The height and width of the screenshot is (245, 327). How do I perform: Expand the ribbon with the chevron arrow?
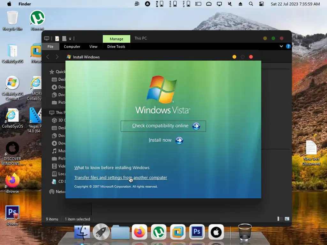[281, 46]
